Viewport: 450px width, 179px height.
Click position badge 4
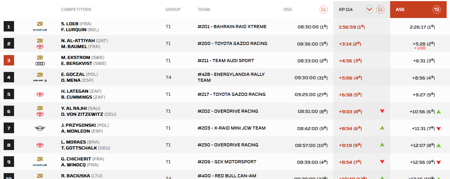(x=9, y=77)
